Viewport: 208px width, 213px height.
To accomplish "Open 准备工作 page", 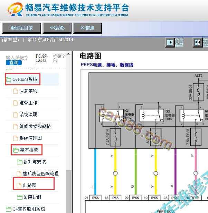I will [28, 103].
